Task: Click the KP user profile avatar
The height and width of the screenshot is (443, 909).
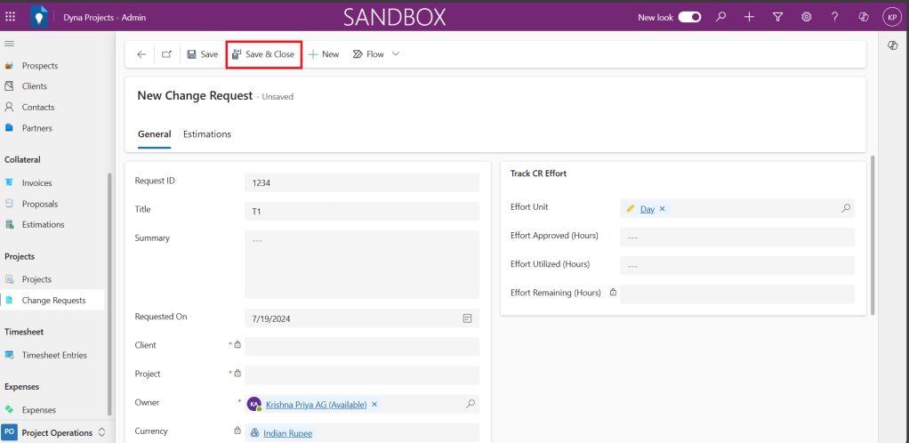Action: click(890, 17)
